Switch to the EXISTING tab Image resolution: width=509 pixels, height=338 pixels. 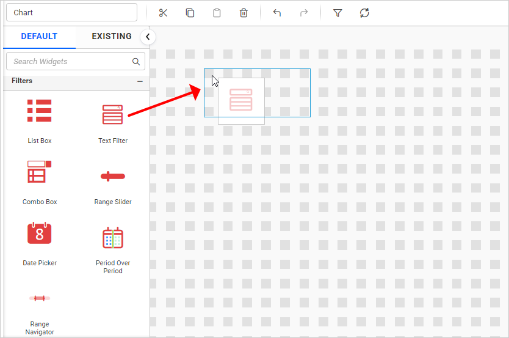[112, 37]
